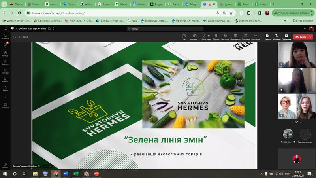Open overflow participants view button
Image resolution: width=316 pixels, height=178 pixels.
(x=305, y=134)
